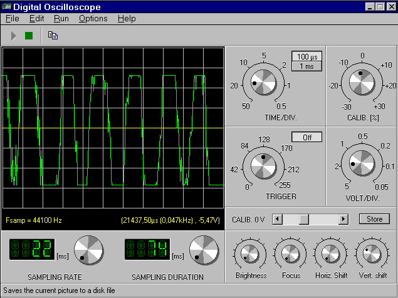Click the Run play arrow icon
The width and height of the screenshot is (398, 298).
tap(14, 36)
